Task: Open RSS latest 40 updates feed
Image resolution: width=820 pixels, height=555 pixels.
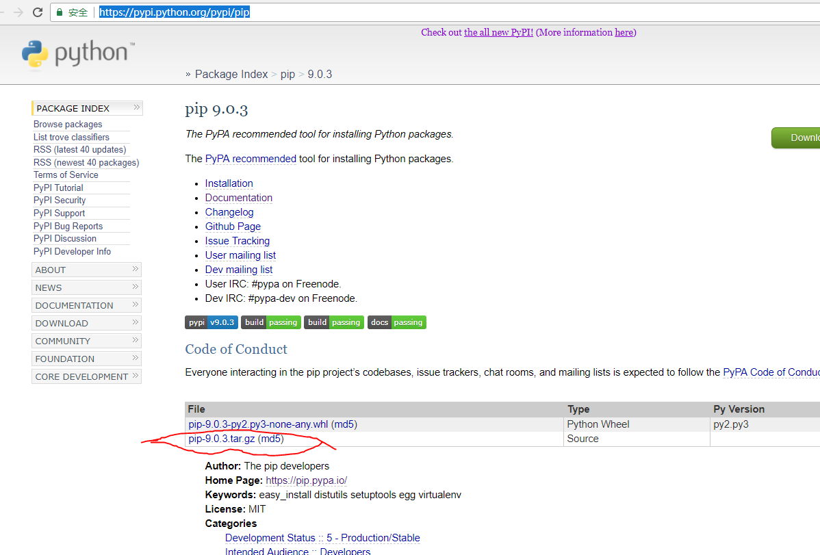Action: tap(80, 150)
